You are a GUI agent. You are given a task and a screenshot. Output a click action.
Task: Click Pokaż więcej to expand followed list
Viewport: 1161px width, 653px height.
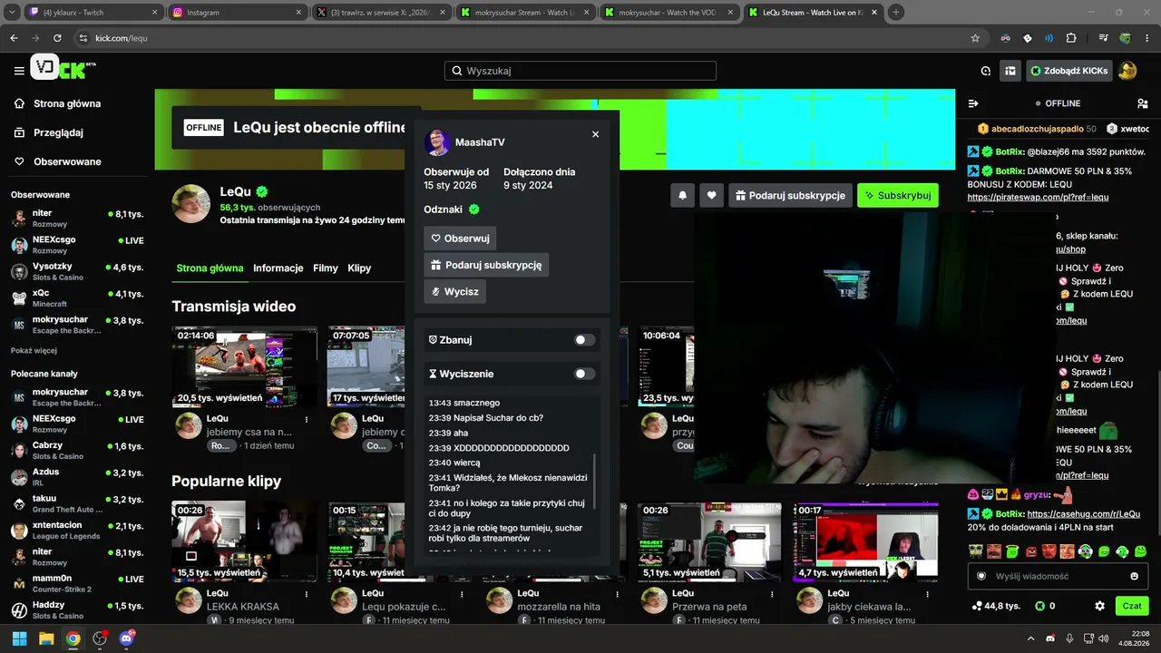[34, 351]
